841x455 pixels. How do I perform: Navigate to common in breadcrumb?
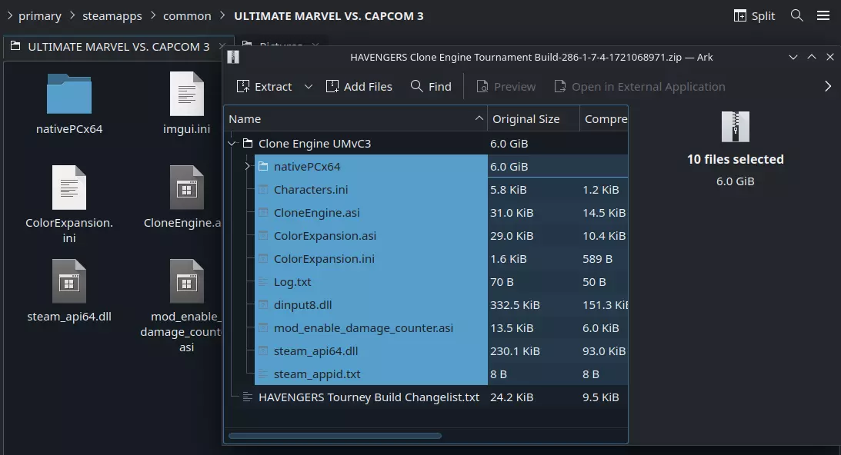(187, 16)
